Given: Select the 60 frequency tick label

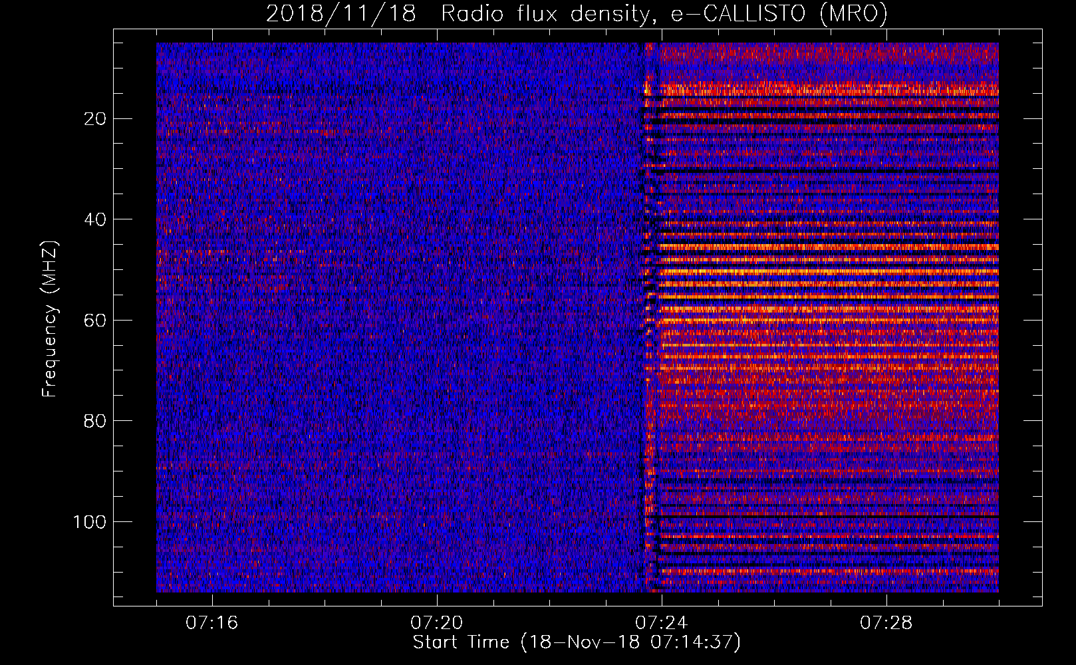Looking at the screenshot, I should pos(95,321).
